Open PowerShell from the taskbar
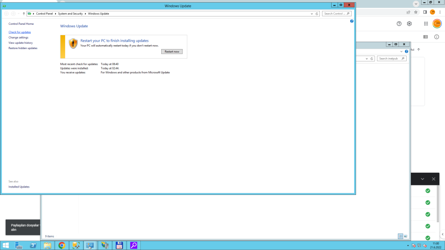Viewport: 445px width, 250px height. (33, 245)
